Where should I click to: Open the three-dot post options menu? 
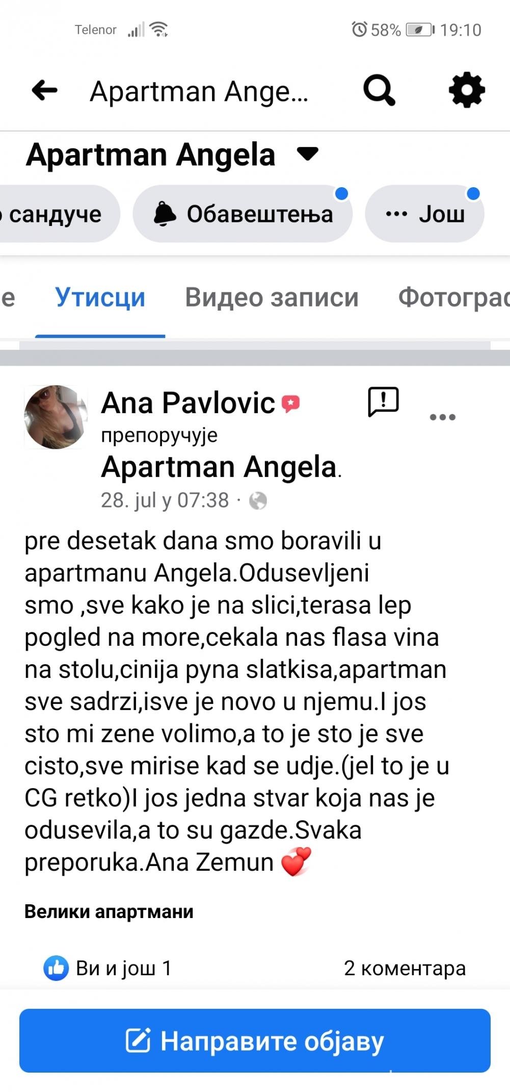click(442, 417)
